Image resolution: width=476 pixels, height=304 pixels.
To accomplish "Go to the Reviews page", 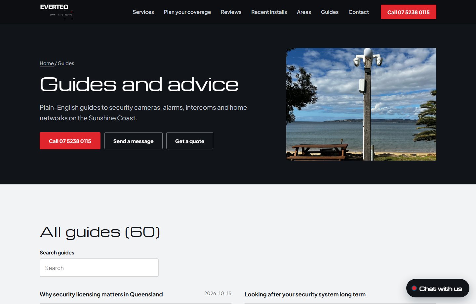I will point(231,12).
